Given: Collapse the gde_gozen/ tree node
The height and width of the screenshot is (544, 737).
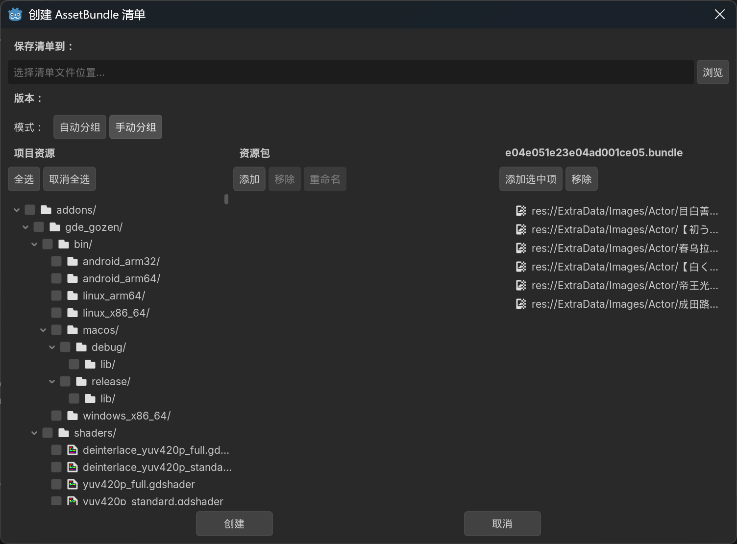Looking at the screenshot, I should pos(25,227).
